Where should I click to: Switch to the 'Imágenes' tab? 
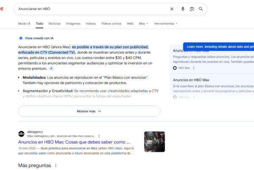[73, 24]
